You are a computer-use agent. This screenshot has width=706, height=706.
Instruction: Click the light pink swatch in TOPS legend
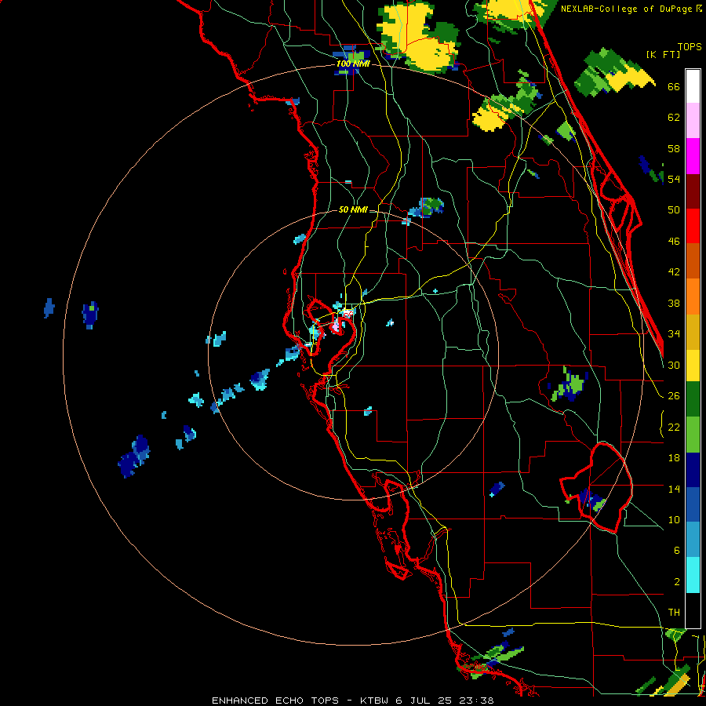click(693, 120)
